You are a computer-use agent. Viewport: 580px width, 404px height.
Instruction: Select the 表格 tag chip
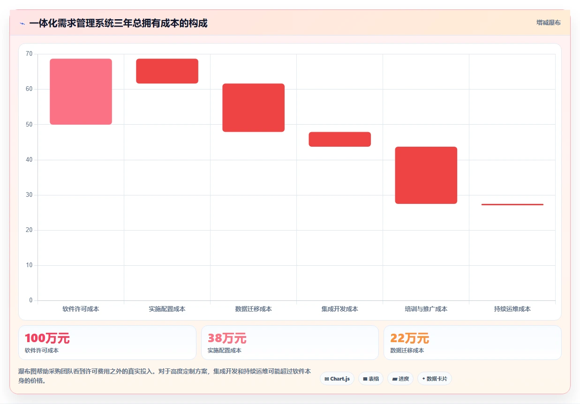click(371, 379)
